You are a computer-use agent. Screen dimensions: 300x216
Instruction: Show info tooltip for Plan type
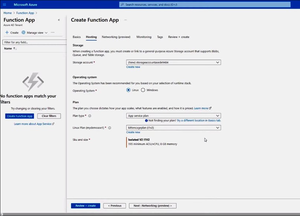pos(90,116)
